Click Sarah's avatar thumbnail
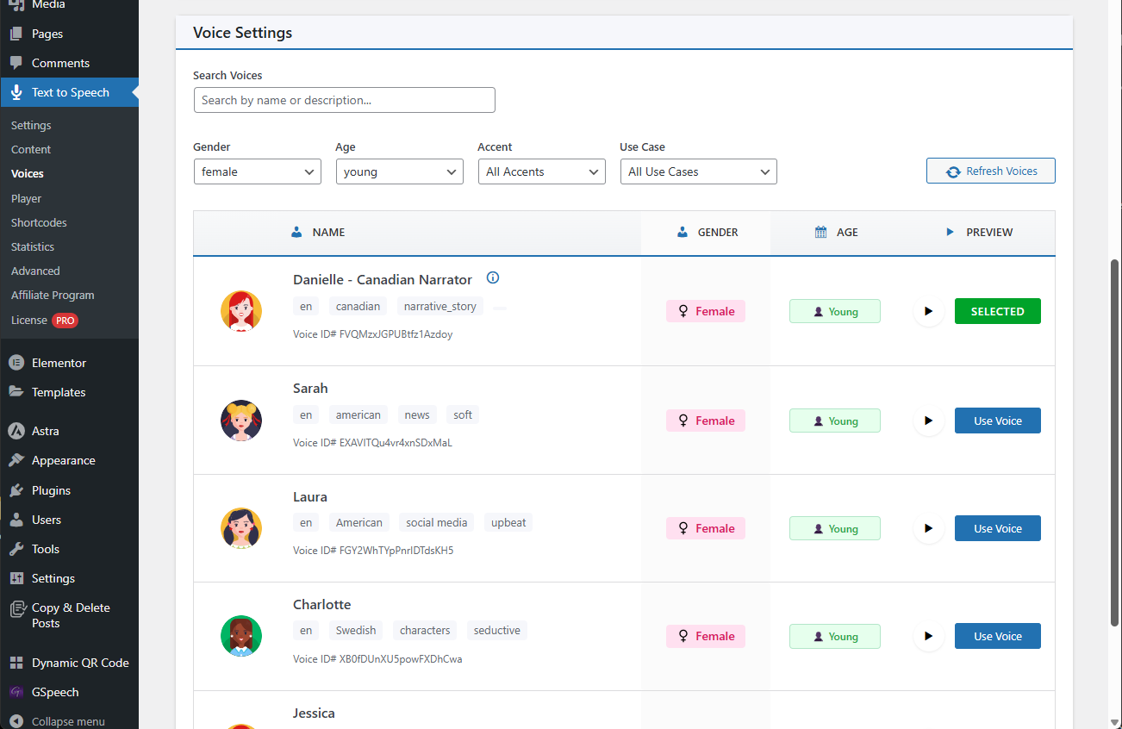The height and width of the screenshot is (729, 1122). pos(241,421)
